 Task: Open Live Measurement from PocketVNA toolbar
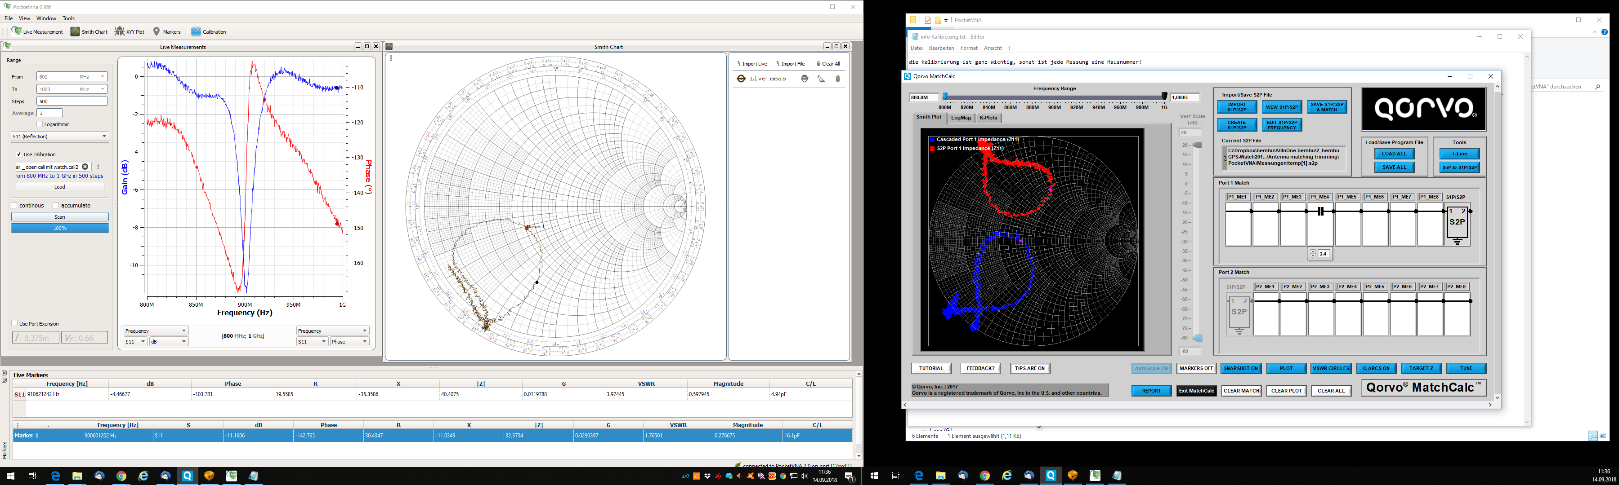(38, 31)
